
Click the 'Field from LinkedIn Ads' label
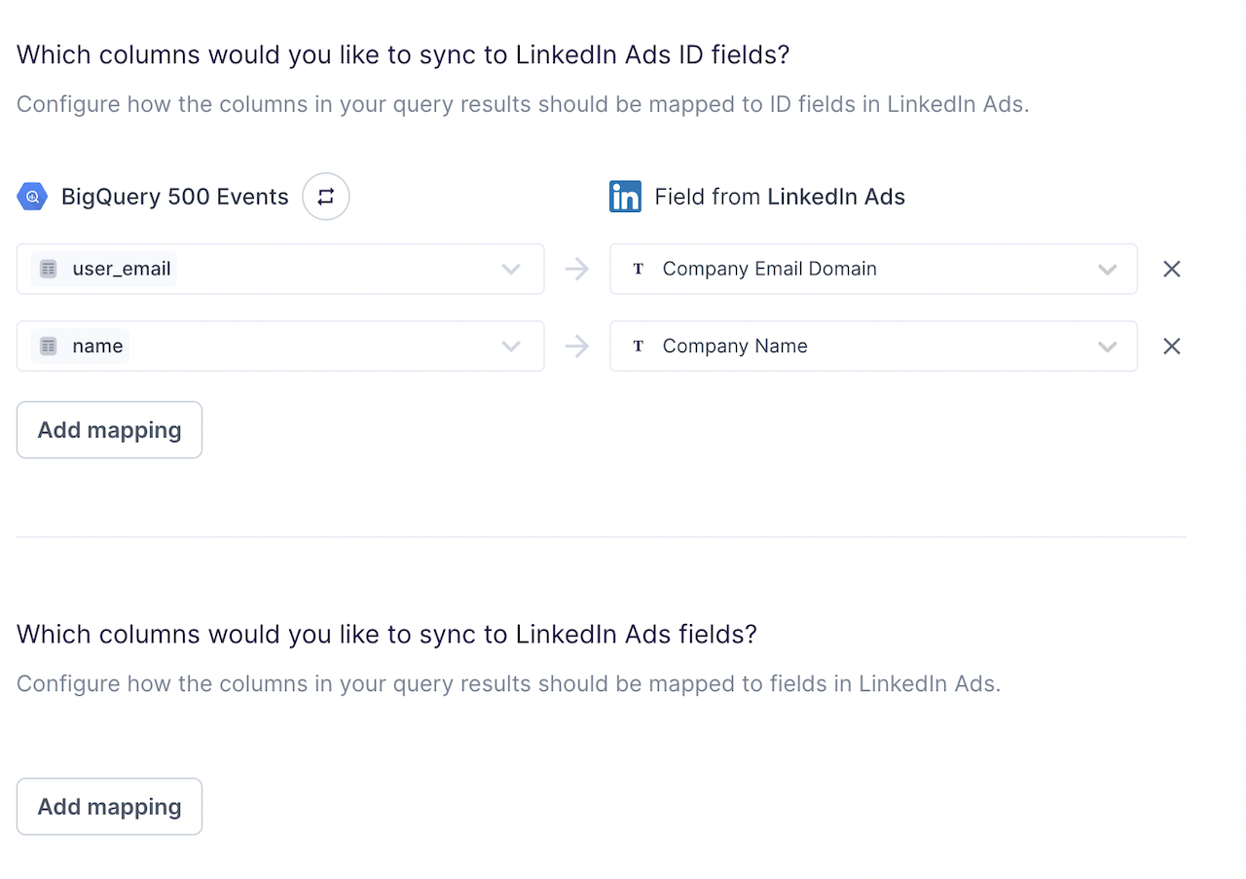pyautogui.click(x=780, y=197)
